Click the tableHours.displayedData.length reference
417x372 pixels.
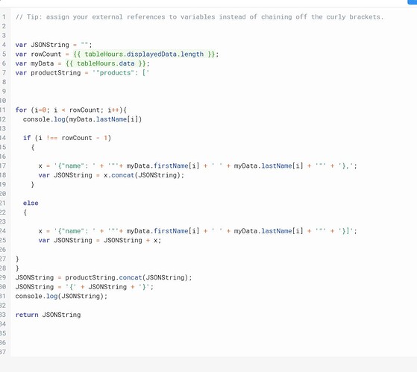[x=144, y=54]
